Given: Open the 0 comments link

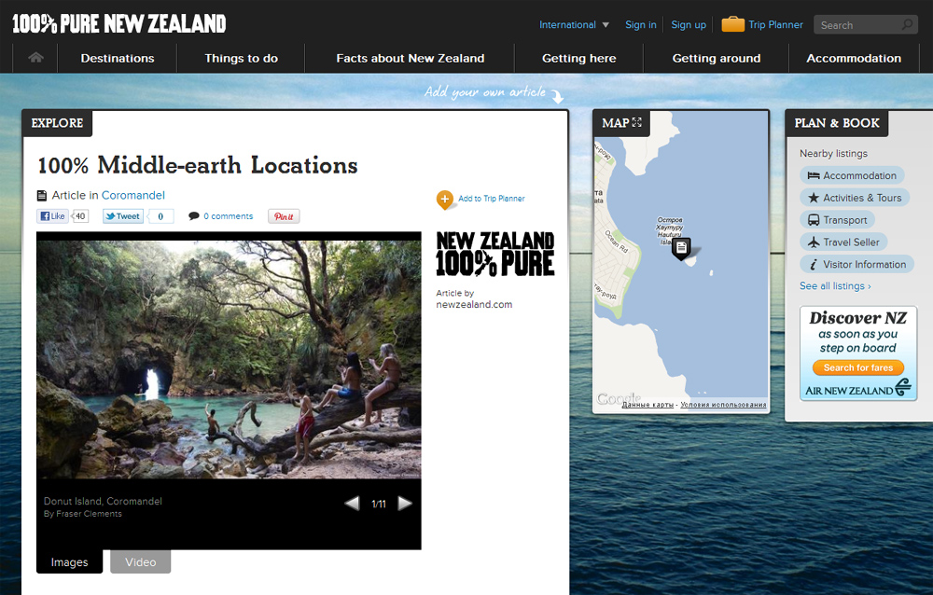Looking at the screenshot, I should click(228, 216).
